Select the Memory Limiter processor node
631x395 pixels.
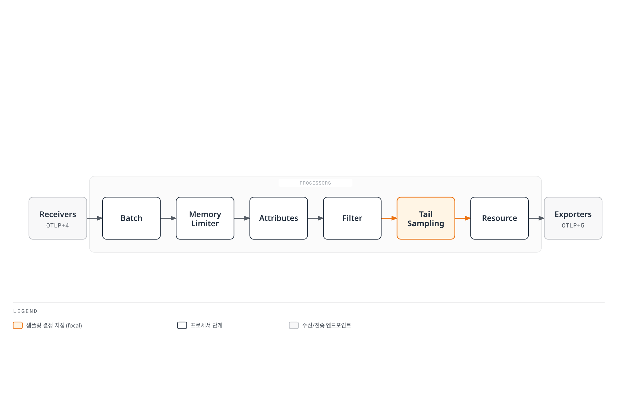coord(205,218)
